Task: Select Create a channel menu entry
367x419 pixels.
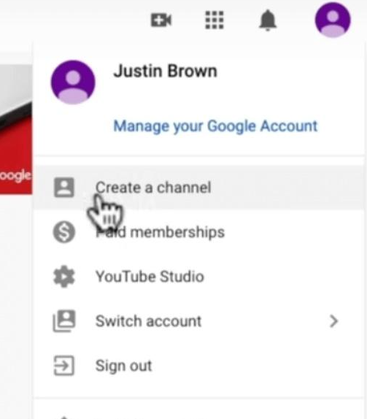Action: [198, 188]
